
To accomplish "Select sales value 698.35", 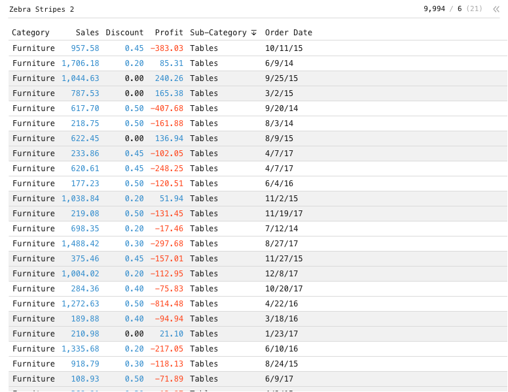I will [x=85, y=229].
